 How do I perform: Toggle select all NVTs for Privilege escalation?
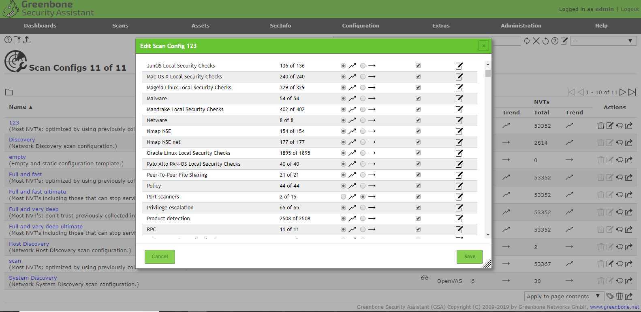coord(418,207)
